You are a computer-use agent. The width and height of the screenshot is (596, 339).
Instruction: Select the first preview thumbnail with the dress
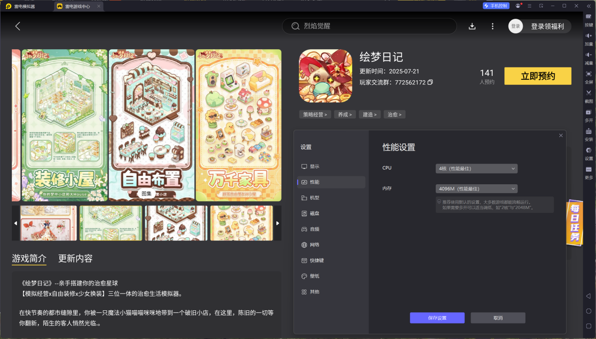[x=48, y=223]
